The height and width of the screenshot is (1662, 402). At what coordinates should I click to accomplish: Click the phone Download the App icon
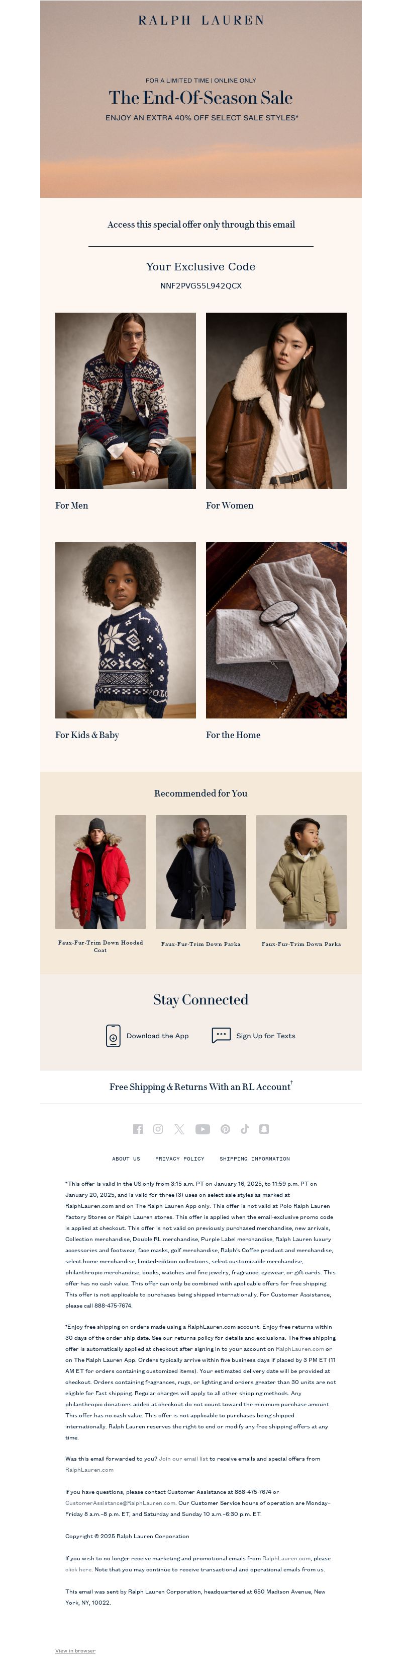(114, 1036)
